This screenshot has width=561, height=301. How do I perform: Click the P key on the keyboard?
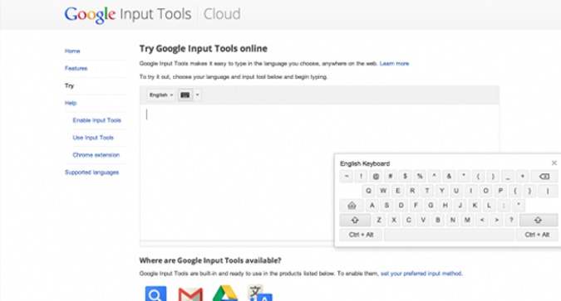tap(500, 191)
